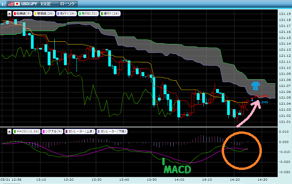Click the green MACD annotation label

(x=177, y=169)
